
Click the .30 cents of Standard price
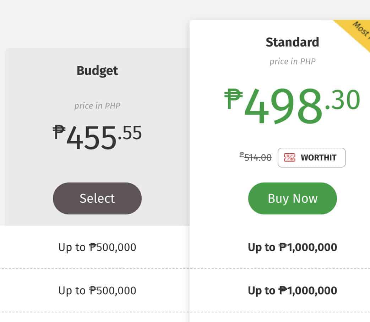343,100
